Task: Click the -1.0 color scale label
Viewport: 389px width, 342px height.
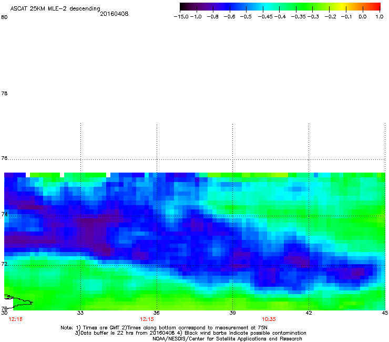Action: (196, 17)
